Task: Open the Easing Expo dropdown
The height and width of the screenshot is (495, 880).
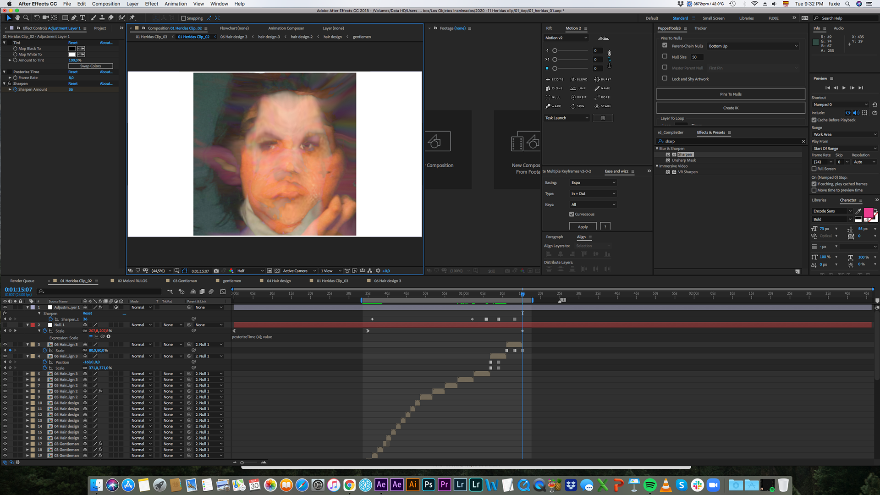Action: point(594,183)
